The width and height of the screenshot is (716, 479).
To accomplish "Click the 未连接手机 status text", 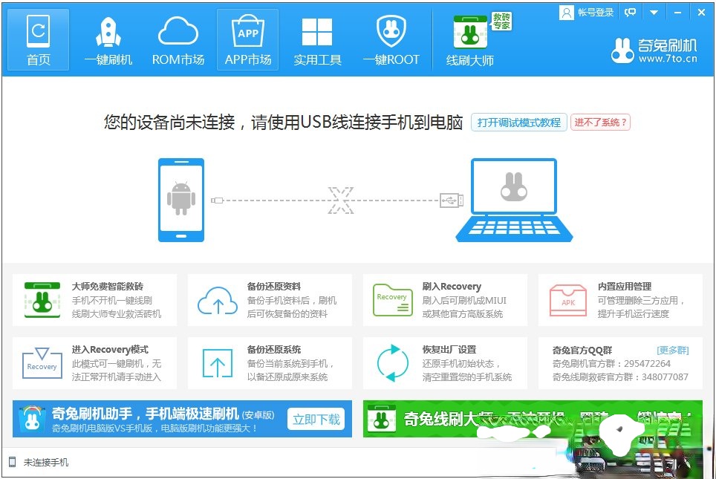I will (46, 463).
